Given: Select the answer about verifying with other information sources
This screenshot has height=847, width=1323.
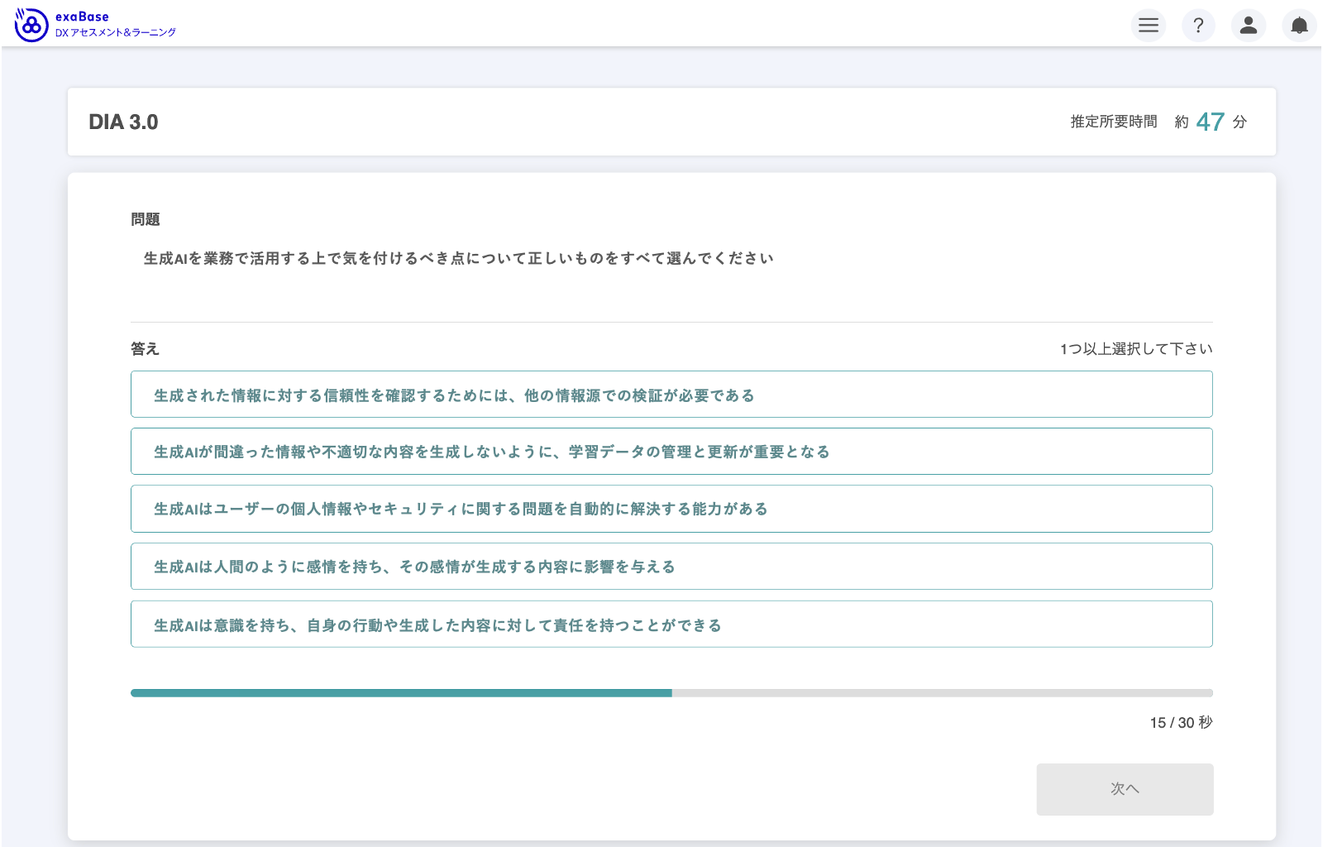Looking at the screenshot, I should (671, 395).
